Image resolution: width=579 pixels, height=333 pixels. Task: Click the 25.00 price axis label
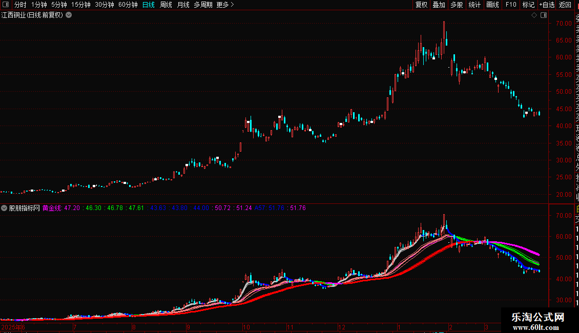click(564, 177)
